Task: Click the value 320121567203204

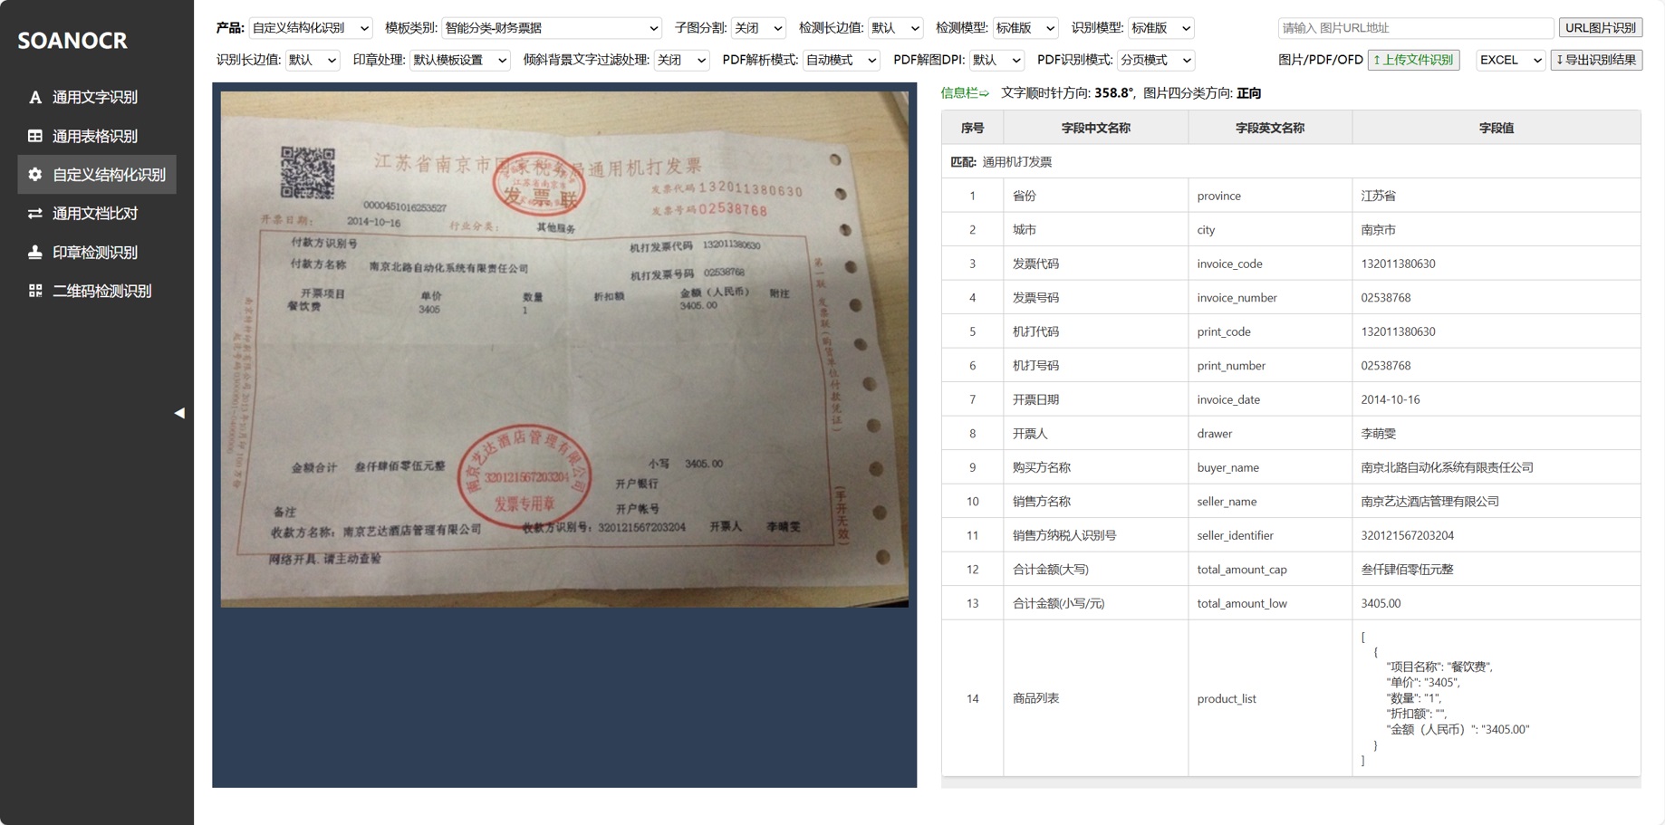Action: coord(1407,535)
